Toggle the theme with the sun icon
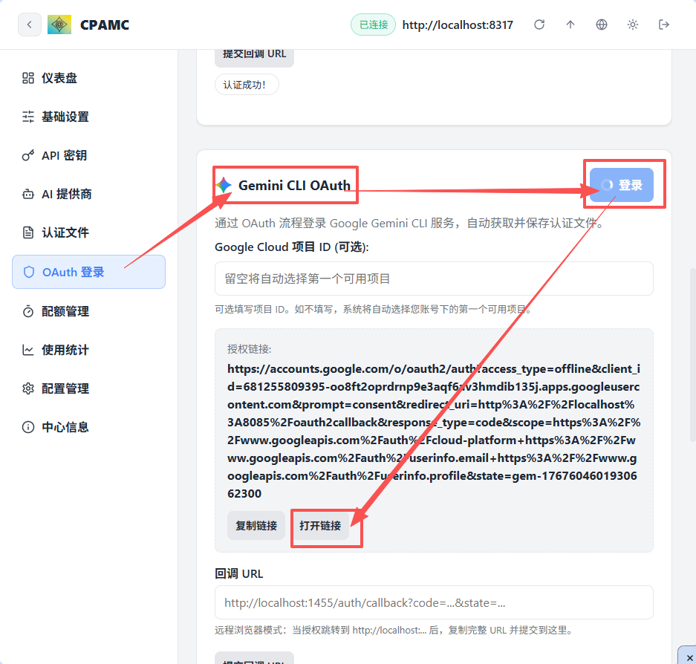The image size is (696, 664). [632, 24]
